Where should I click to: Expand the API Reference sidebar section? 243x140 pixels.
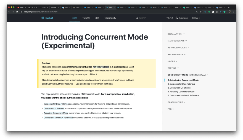pyautogui.click(x=176, y=55)
